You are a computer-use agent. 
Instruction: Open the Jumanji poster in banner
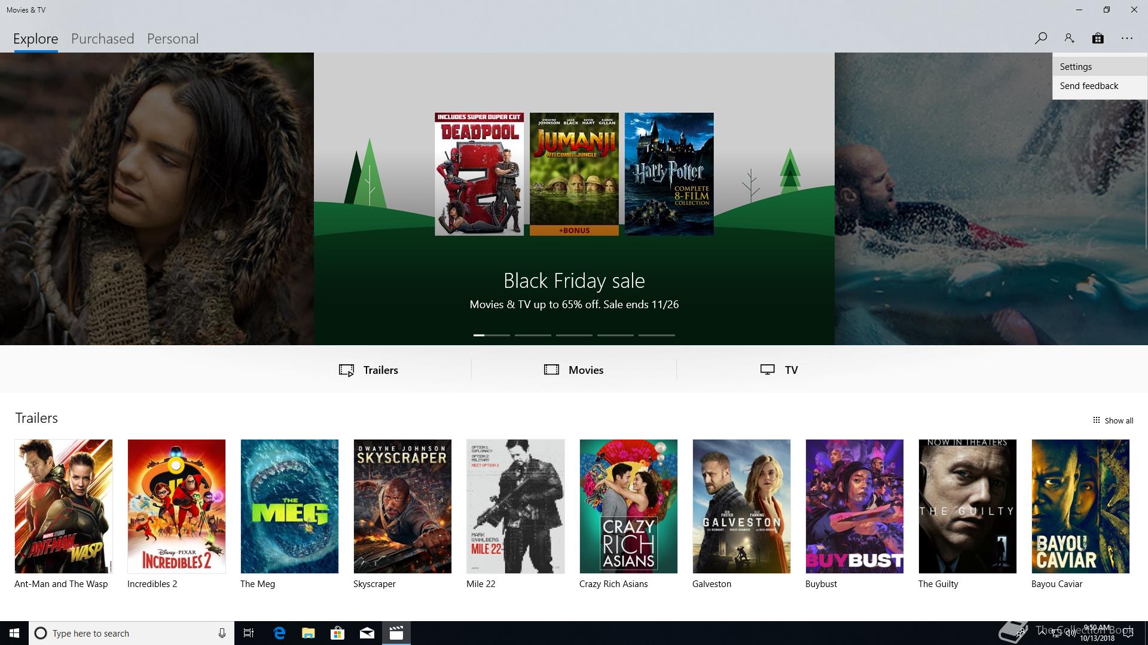click(574, 174)
